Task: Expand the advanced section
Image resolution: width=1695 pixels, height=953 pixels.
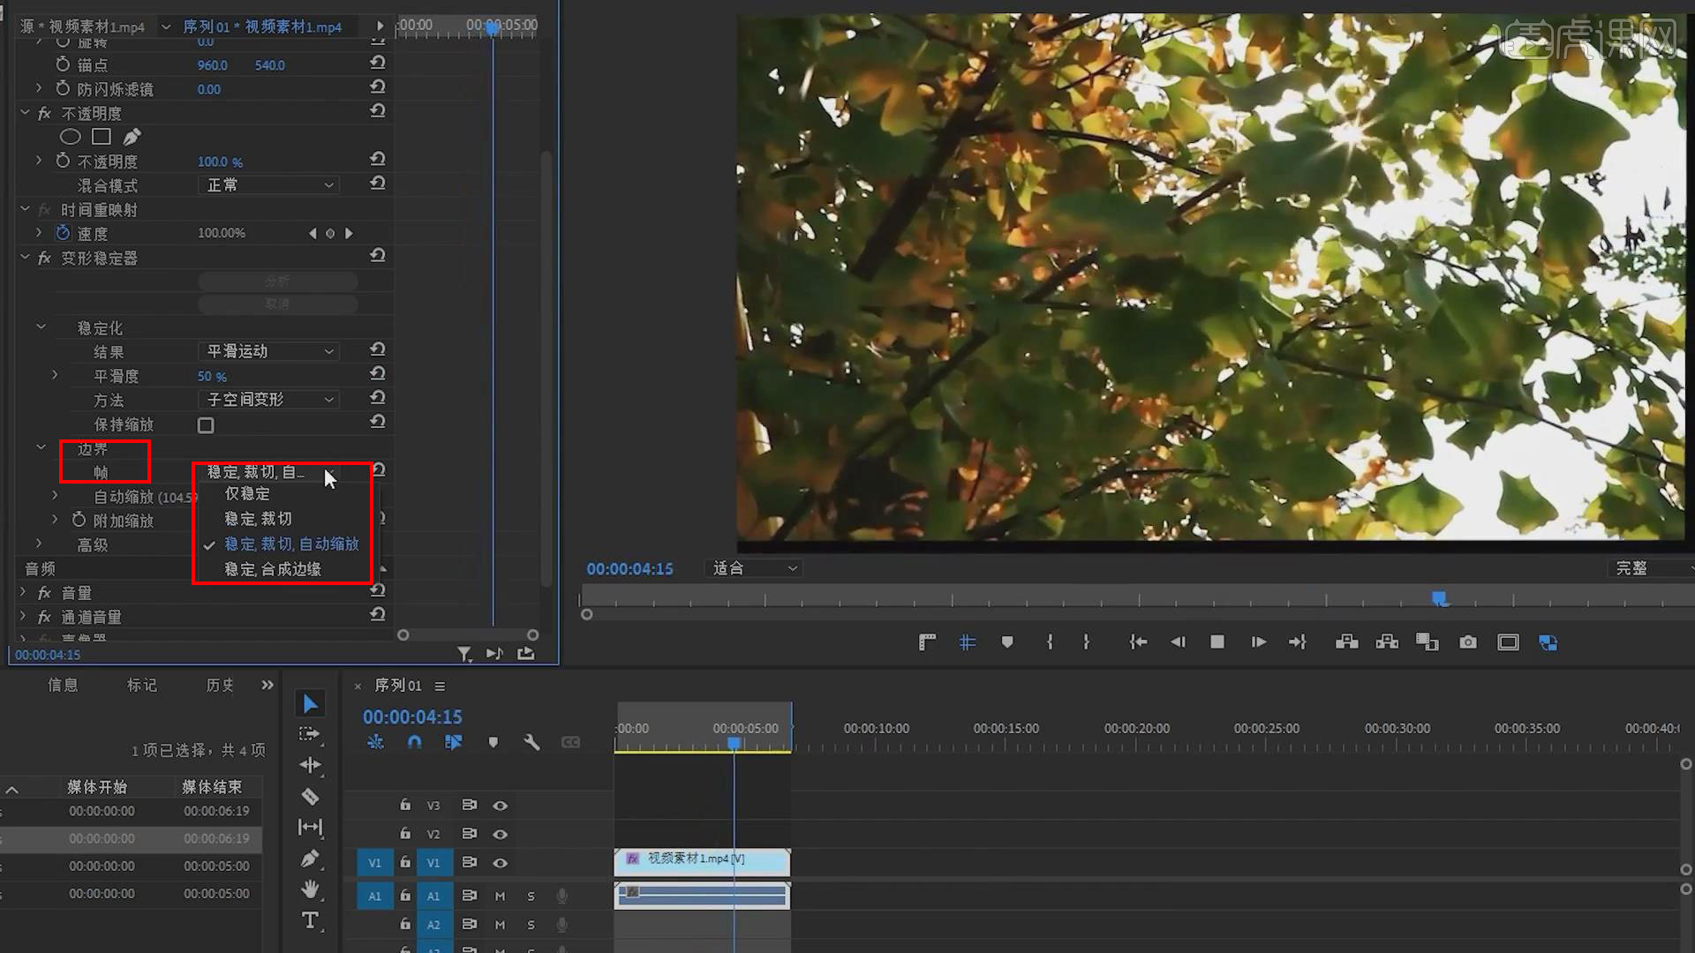Action: pyautogui.click(x=39, y=544)
